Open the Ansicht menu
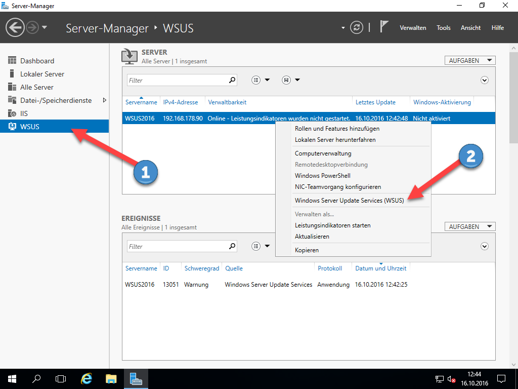Image resolution: width=518 pixels, height=389 pixels. click(x=470, y=28)
